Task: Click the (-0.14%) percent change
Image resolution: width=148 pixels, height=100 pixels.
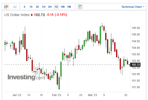Action: 61,15
